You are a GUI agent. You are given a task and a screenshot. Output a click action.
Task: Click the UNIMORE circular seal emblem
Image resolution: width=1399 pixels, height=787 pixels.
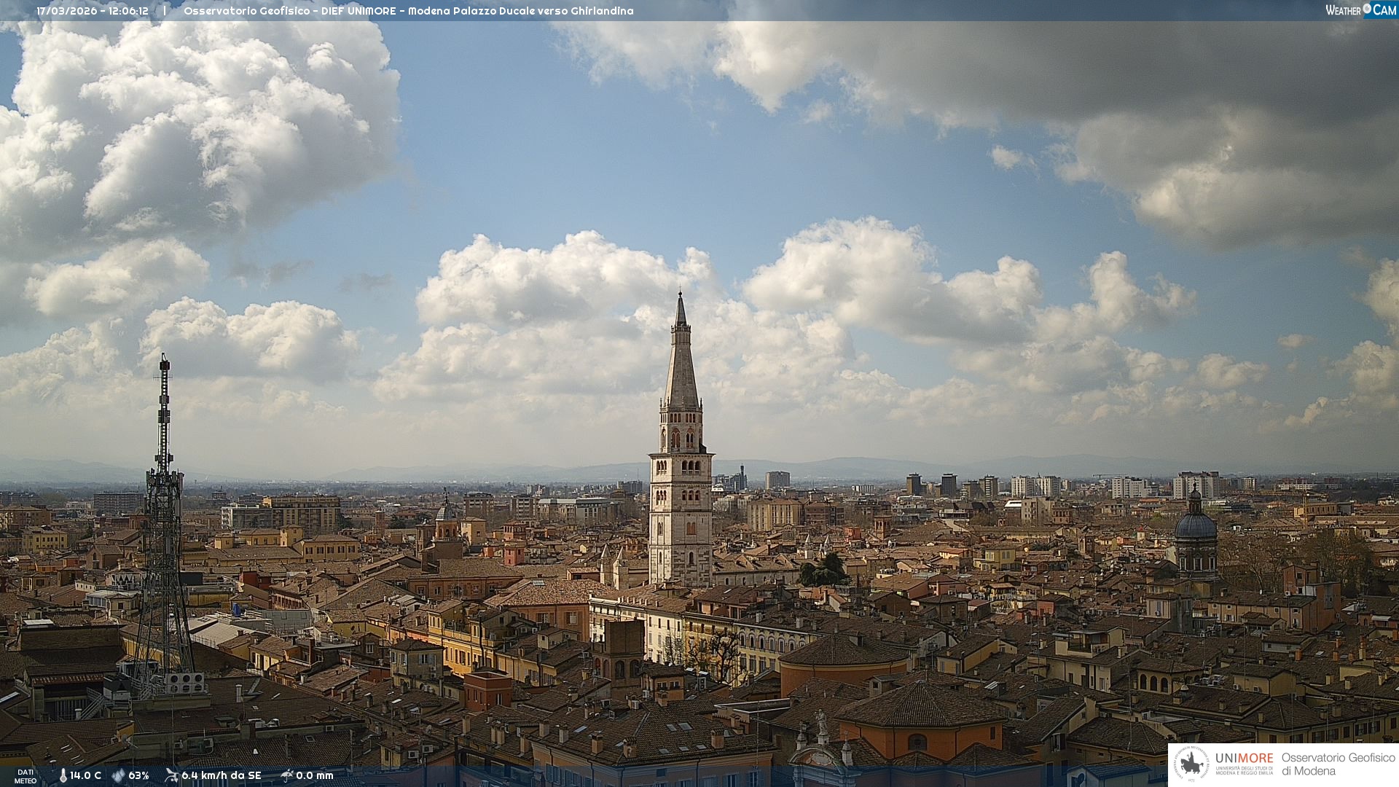point(1191,764)
